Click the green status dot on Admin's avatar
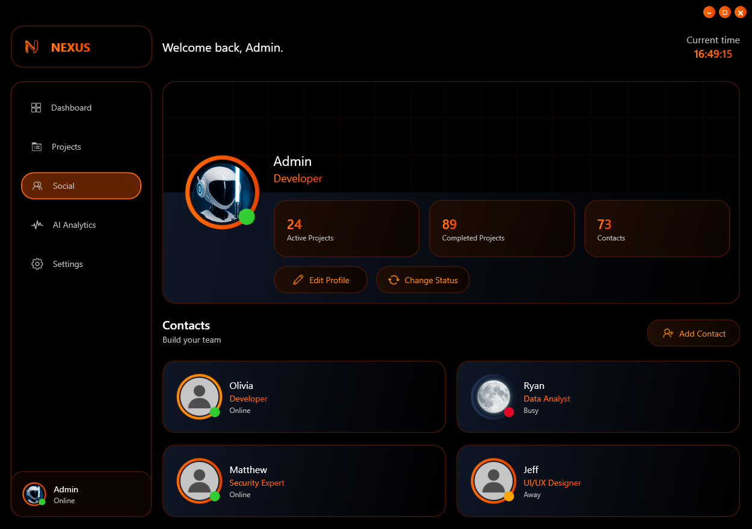Viewport: 752px width, 529px height. click(x=247, y=217)
